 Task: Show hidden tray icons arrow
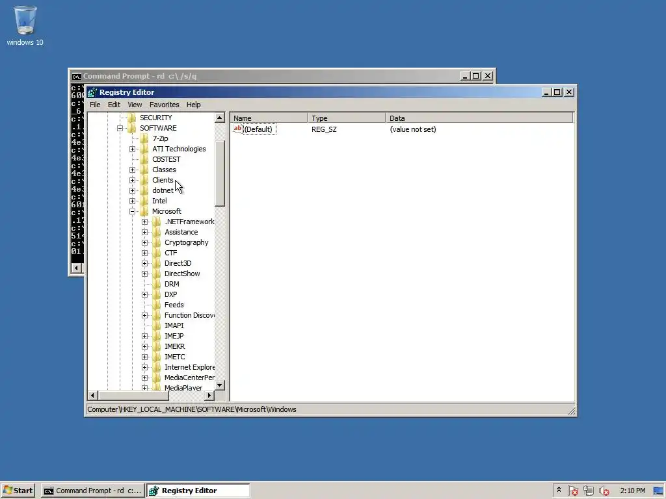point(559,490)
